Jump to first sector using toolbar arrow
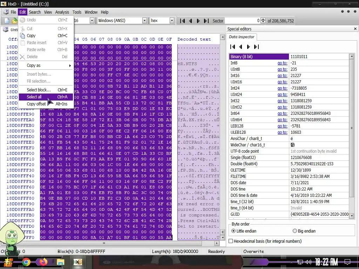359x269 pixels. click(x=182, y=21)
